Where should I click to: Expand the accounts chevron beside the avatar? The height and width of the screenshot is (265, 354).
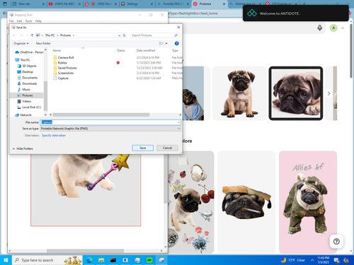pyautogui.click(x=343, y=28)
